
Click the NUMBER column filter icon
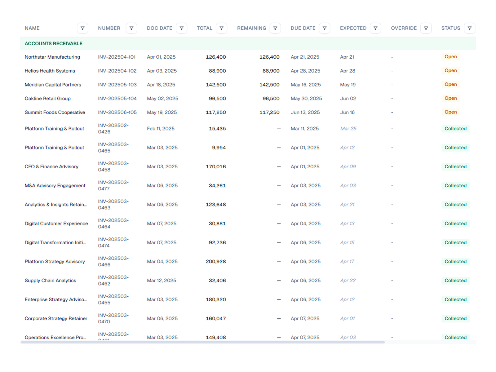(x=131, y=28)
